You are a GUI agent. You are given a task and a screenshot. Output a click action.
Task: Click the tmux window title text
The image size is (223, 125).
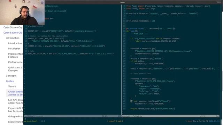[x=122, y=2]
